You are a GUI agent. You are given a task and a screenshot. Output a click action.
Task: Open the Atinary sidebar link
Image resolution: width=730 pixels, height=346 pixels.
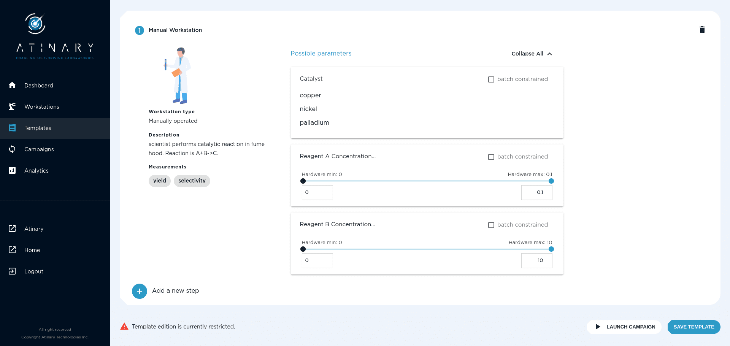(x=55, y=229)
